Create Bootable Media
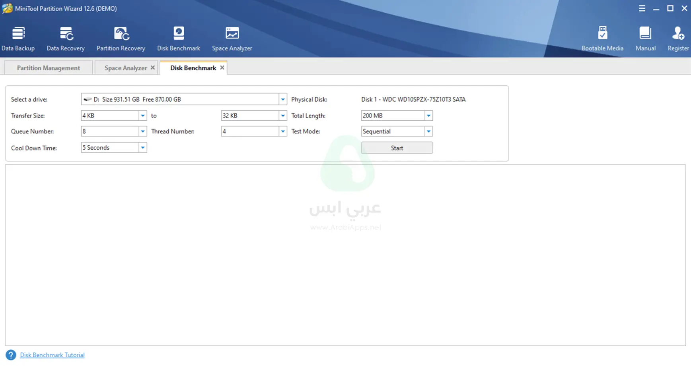Image resolution: width=691 pixels, height=366 pixels. point(602,39)
